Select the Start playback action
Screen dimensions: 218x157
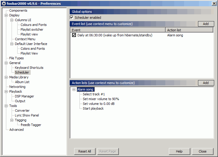(x=93, y=108)
